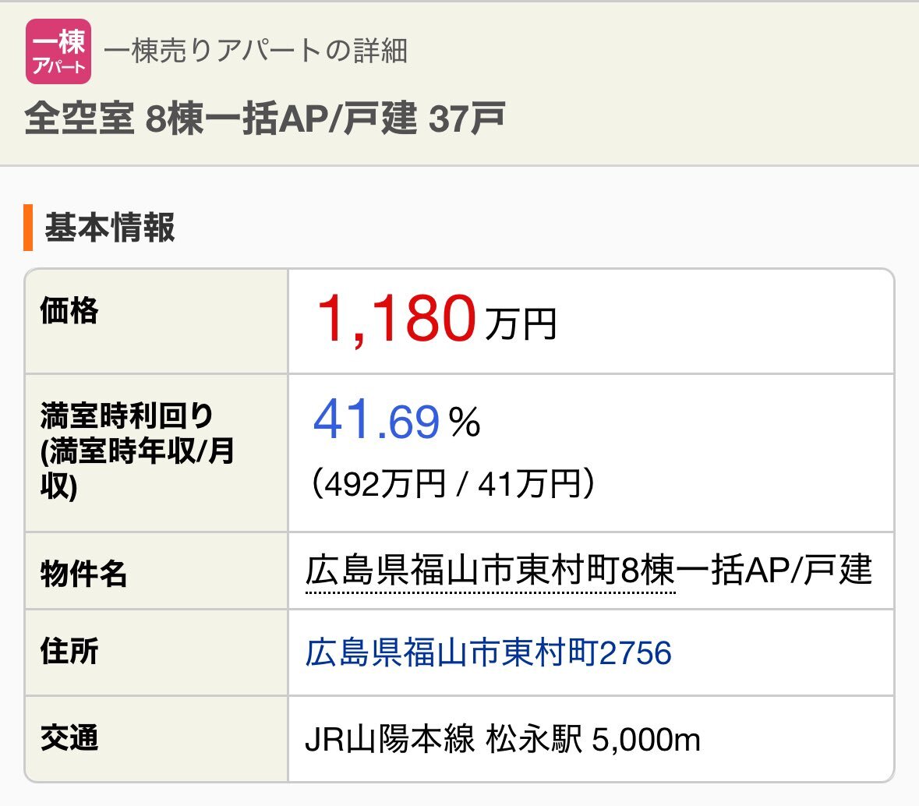
Task: Click the 万円 unit next to price
Action: [521, 324]
